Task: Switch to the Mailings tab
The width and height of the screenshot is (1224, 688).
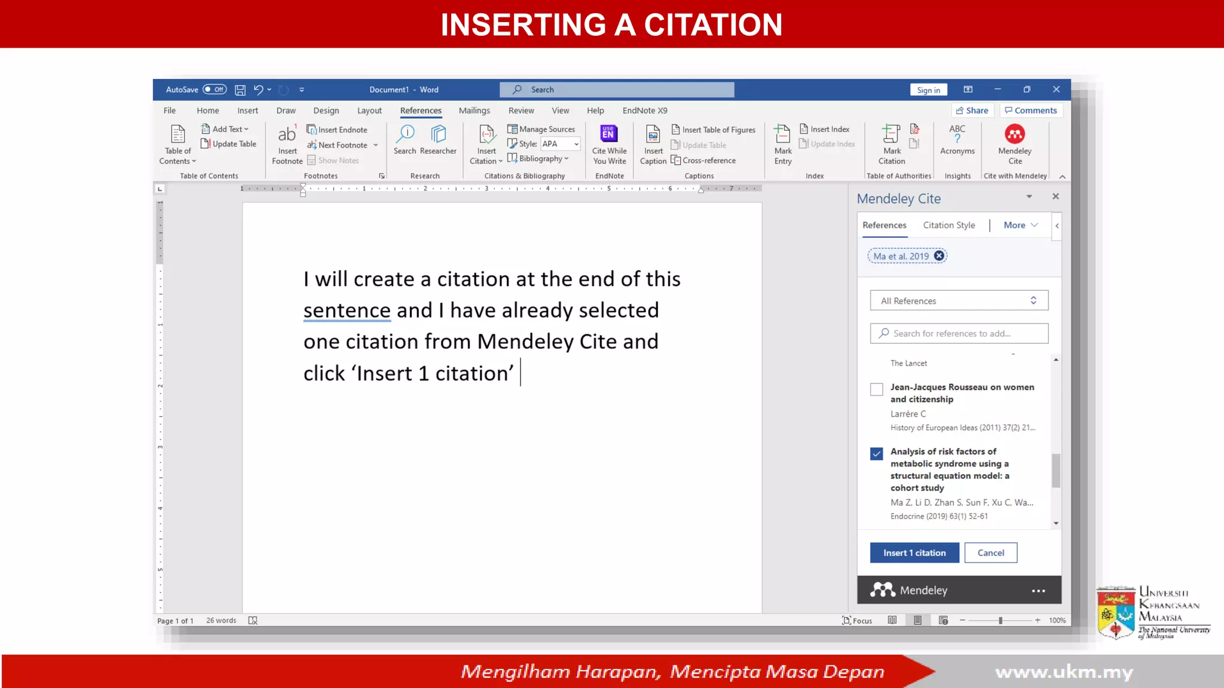Action: (x=474, y=110)
